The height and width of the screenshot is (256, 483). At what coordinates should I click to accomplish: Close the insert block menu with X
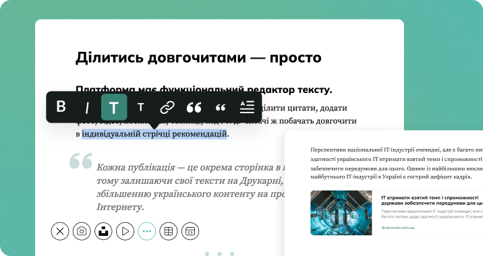60,231
